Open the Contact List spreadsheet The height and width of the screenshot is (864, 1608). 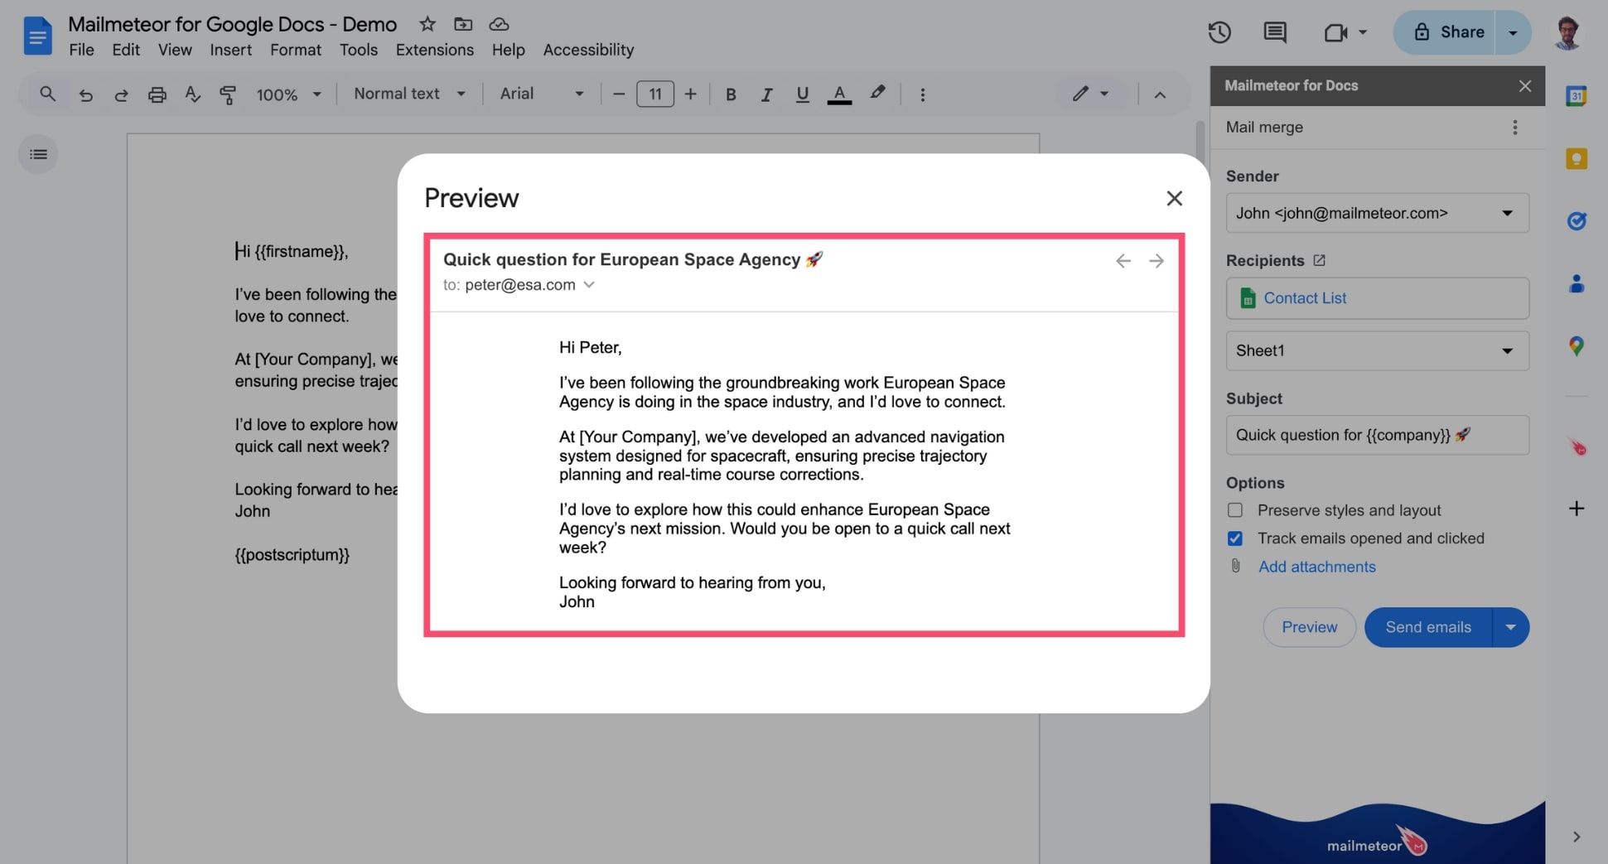[x=1377, y=298]
